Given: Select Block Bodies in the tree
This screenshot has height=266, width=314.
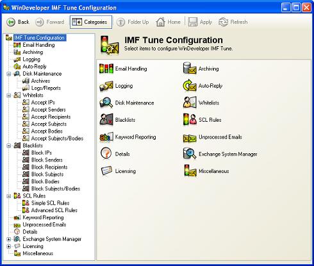Looking at the screenshot, I should (45, 181).
